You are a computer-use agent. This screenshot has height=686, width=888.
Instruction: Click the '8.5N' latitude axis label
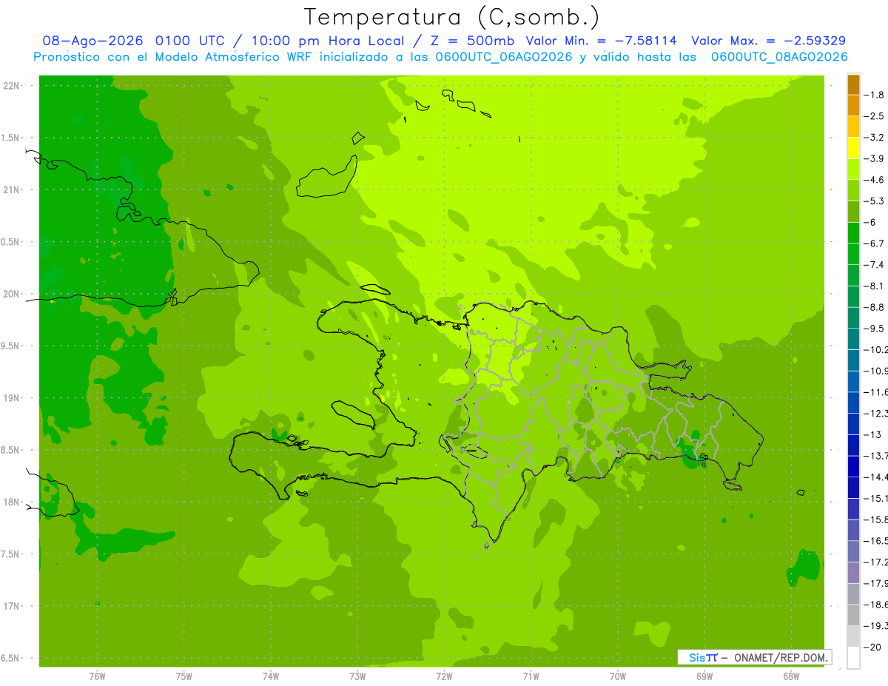click(x=11, y=450)
